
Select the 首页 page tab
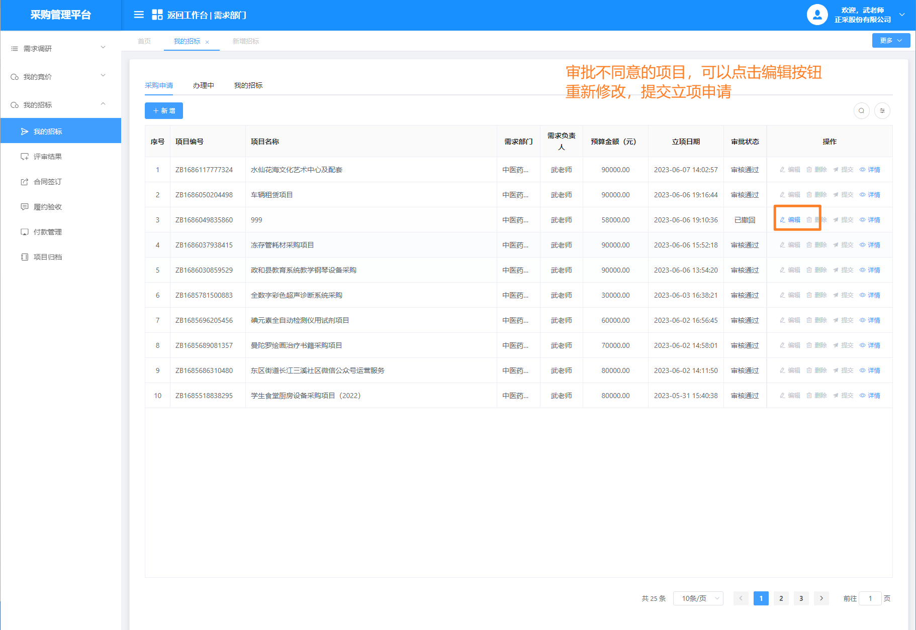point(144,41)
